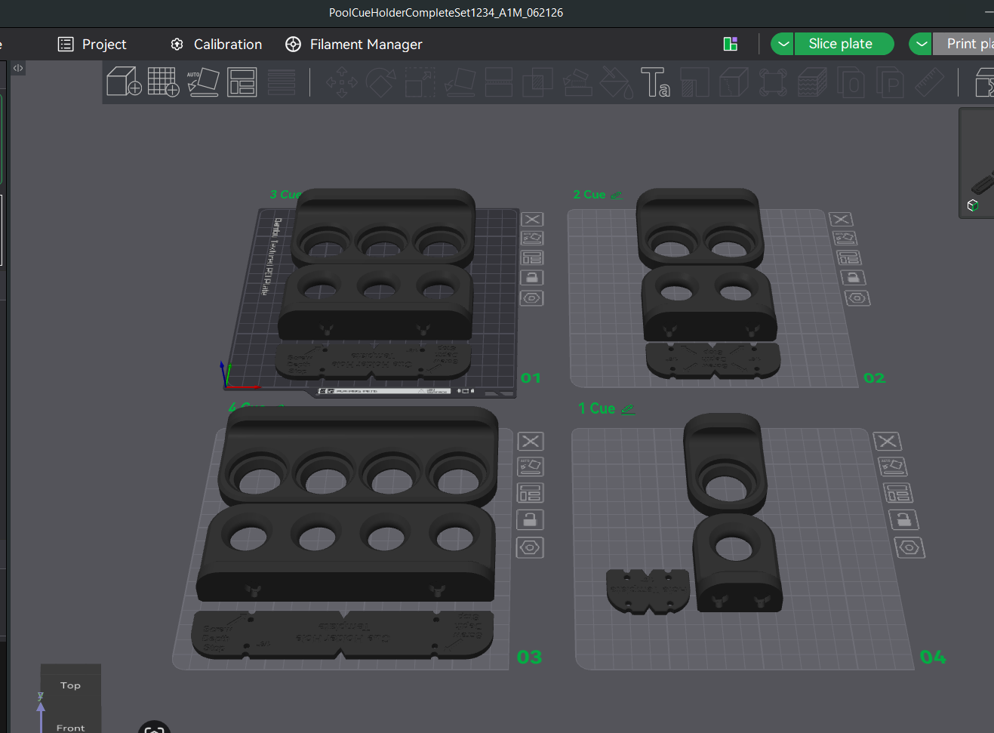Select the Add model cube icon
This screenshot has width=994, height=733.
(125, 82)
